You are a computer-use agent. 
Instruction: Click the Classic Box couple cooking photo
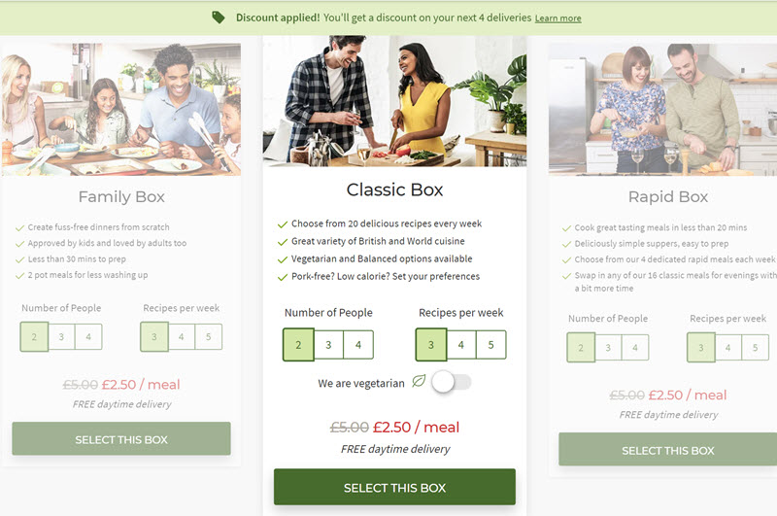click(394, 101)
